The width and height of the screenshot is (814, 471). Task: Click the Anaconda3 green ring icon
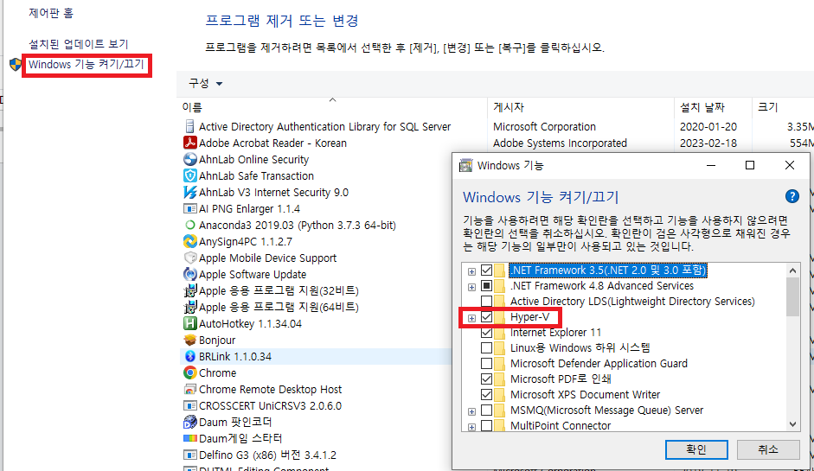[x=190, y=225]
